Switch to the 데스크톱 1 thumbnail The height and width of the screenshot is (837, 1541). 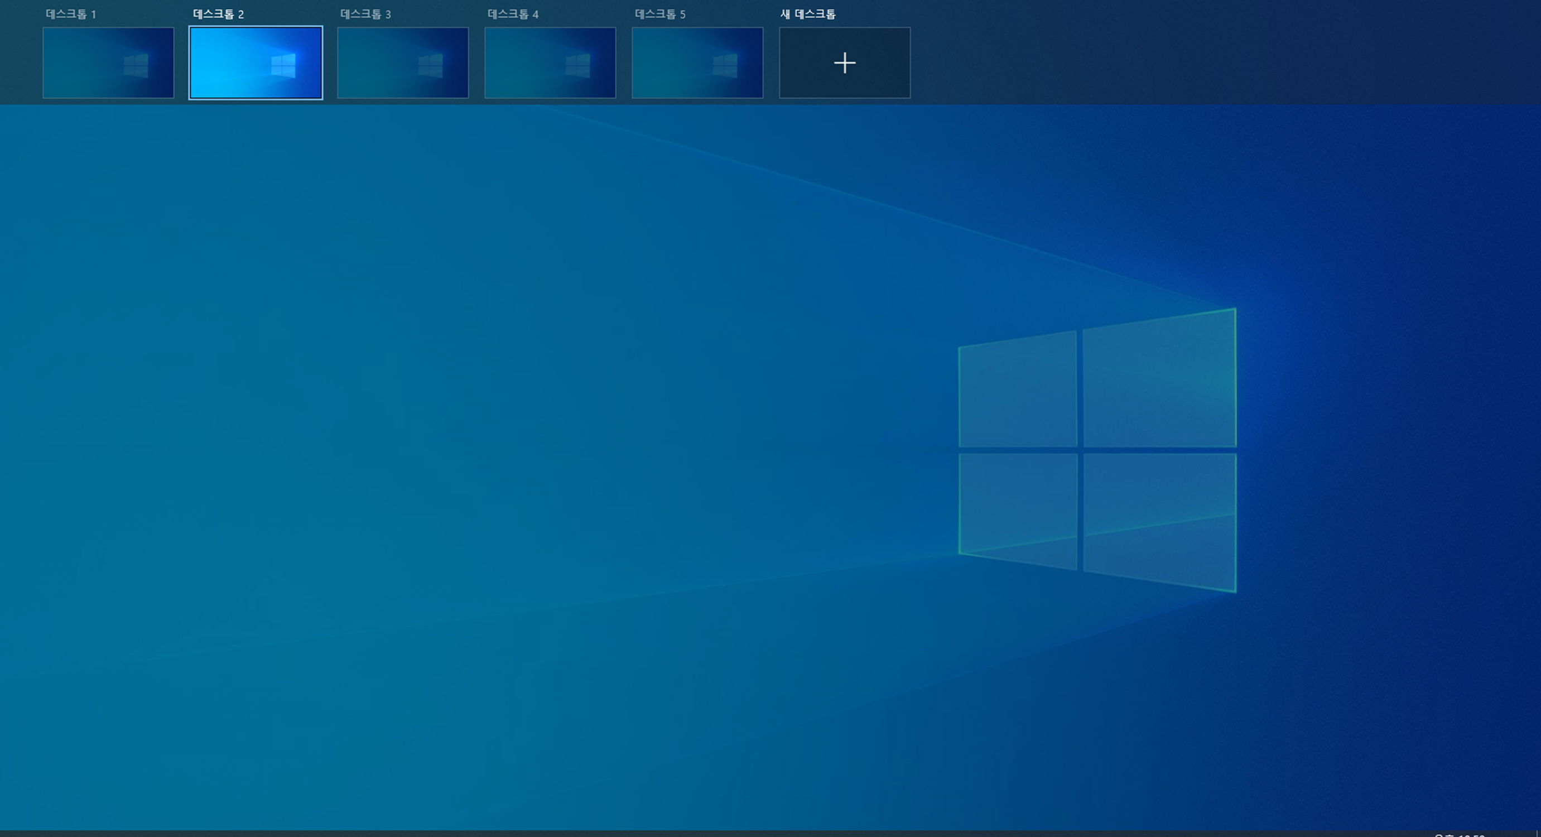point(108,63)
